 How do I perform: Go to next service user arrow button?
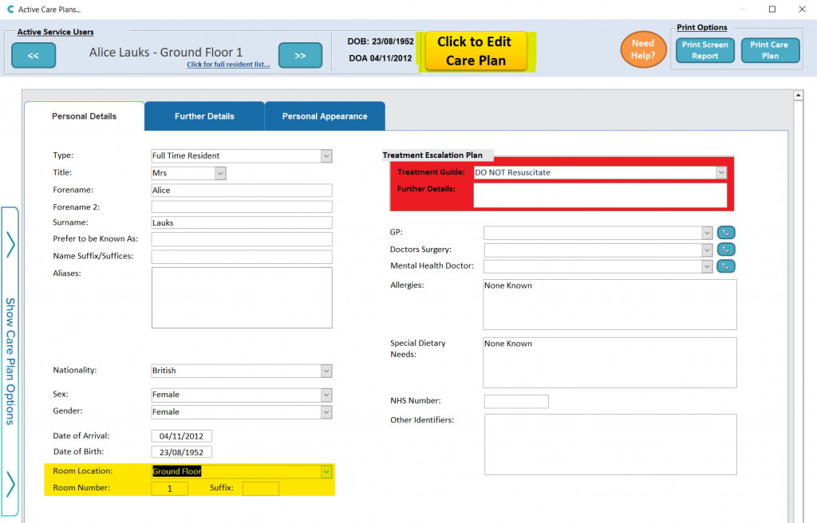(x=300, y=56)
